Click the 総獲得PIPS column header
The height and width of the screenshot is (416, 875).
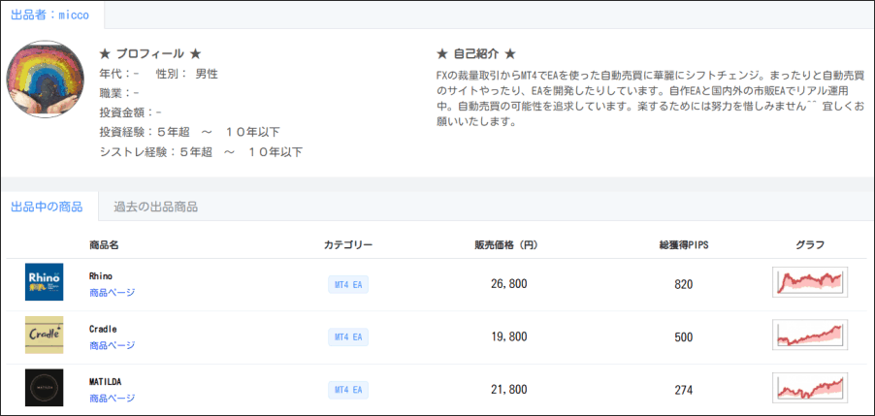683,244
